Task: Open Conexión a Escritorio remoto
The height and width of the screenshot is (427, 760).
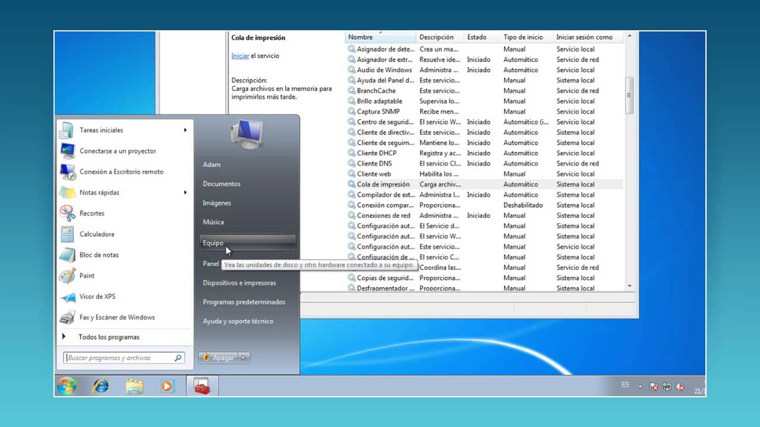Action: coord(121,172)
